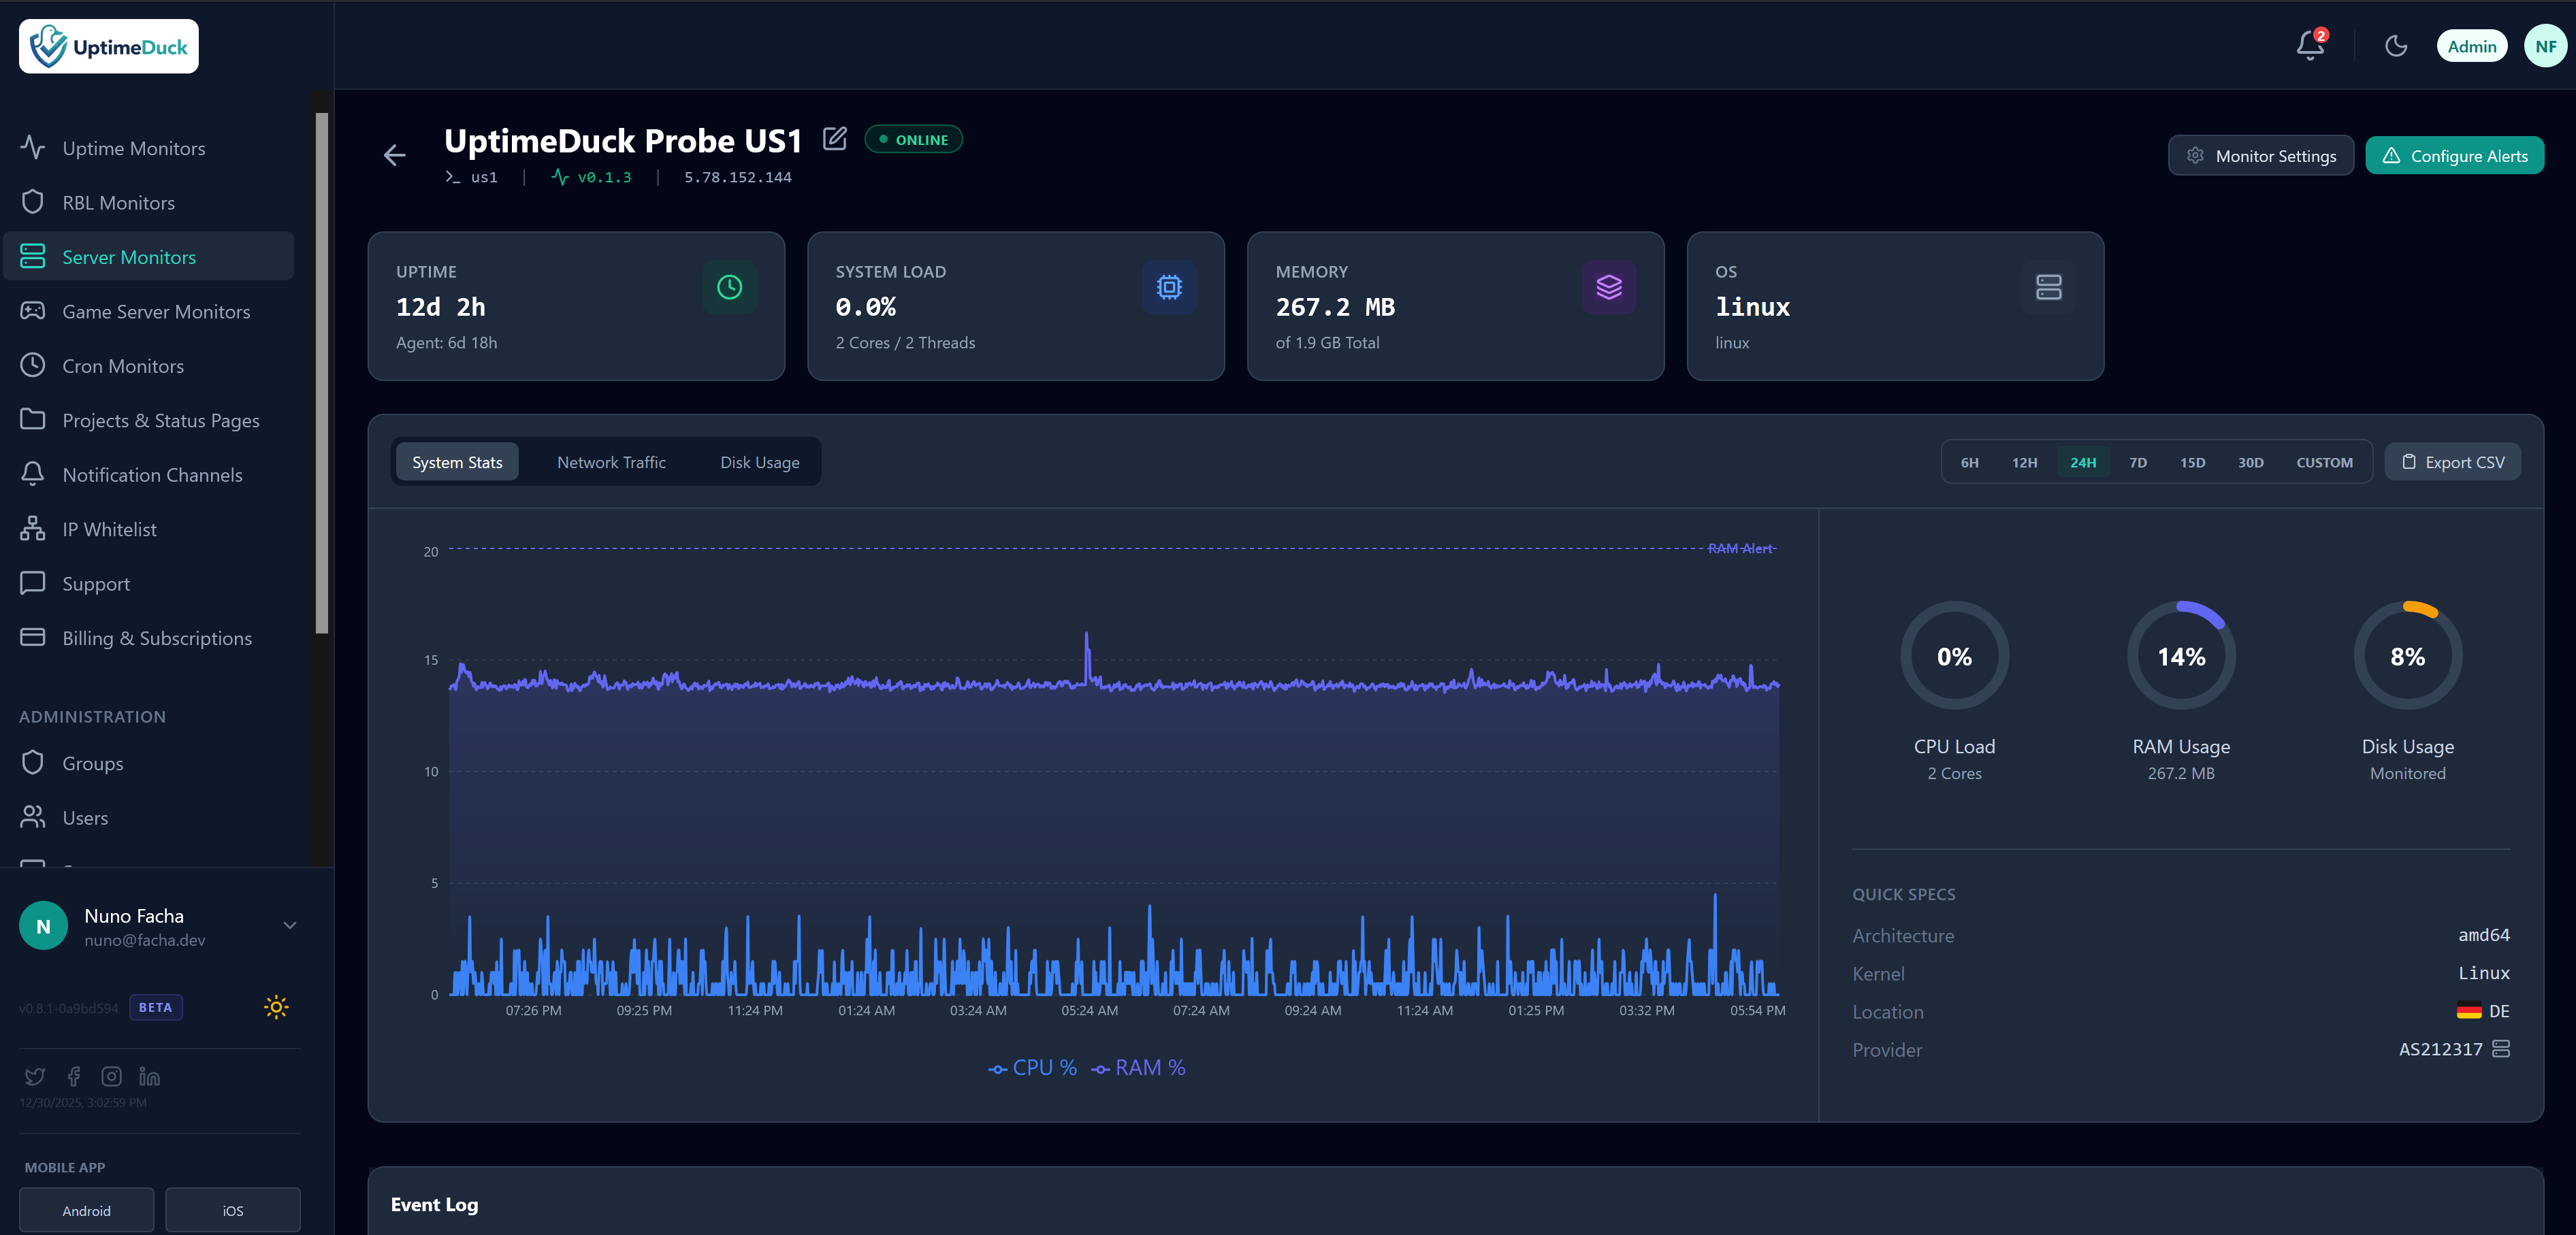Click the edit pencil next to probe name
The width and height of the screenshot is (2576, 1235).
tap(834, 139)
